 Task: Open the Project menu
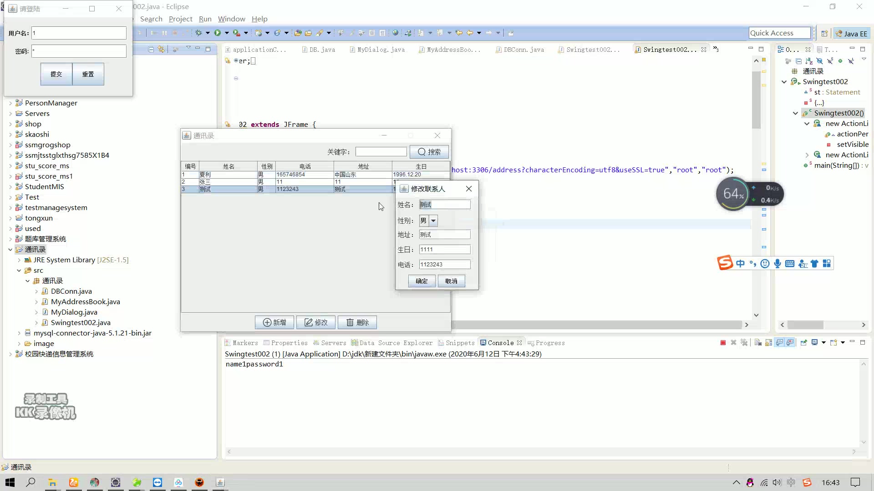(x=180, y=19)
